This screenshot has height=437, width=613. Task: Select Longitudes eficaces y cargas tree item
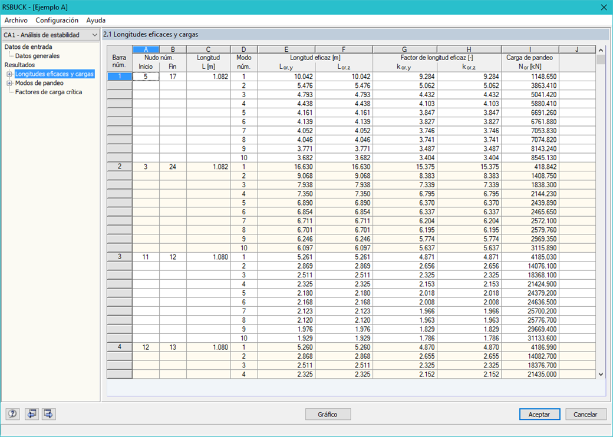pyautogui.click(x=54, y=74)
